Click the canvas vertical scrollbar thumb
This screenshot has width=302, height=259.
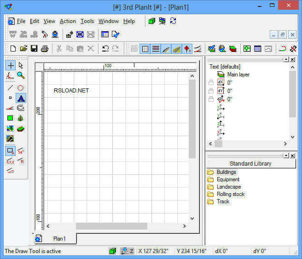(192, 119)
